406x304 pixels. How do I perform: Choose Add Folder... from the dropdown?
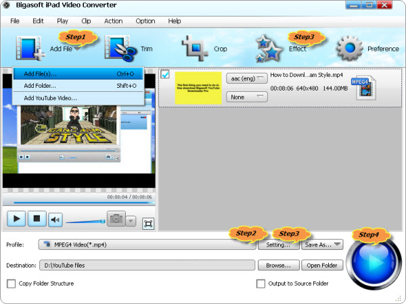(x=78, y=86)
